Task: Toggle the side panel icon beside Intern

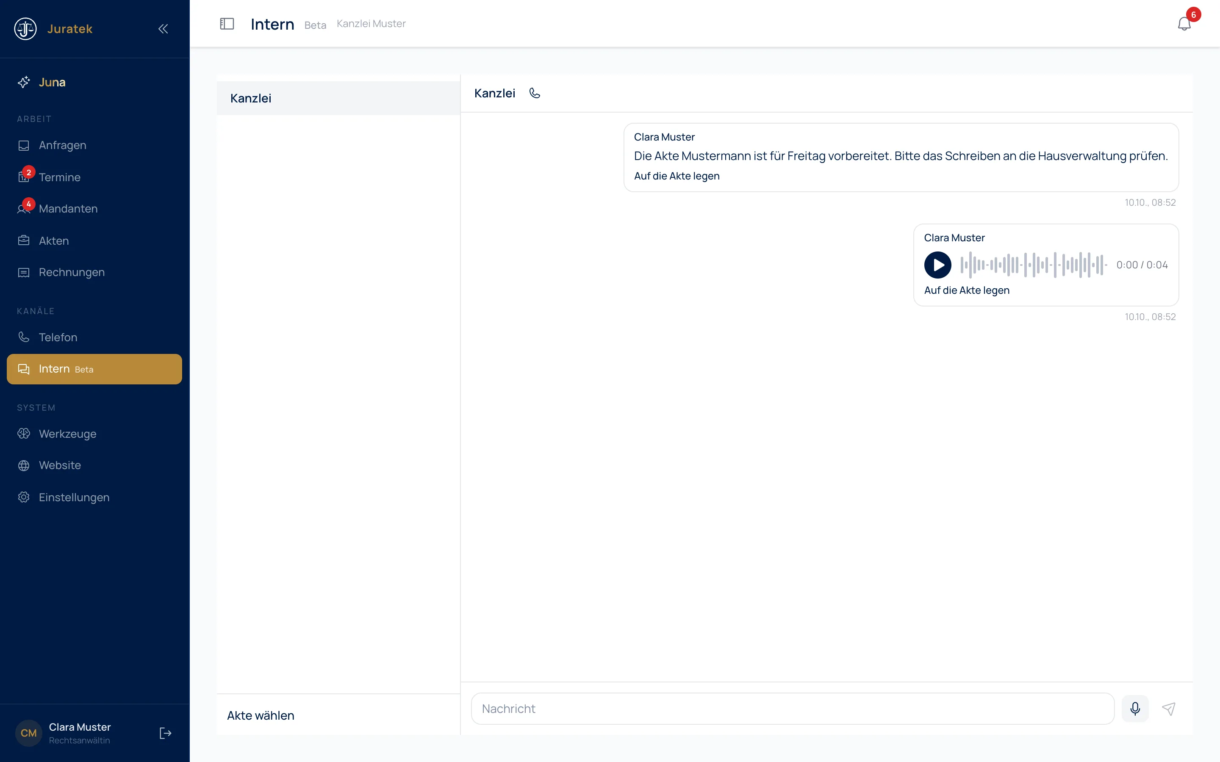Action: tap(227, 24)
